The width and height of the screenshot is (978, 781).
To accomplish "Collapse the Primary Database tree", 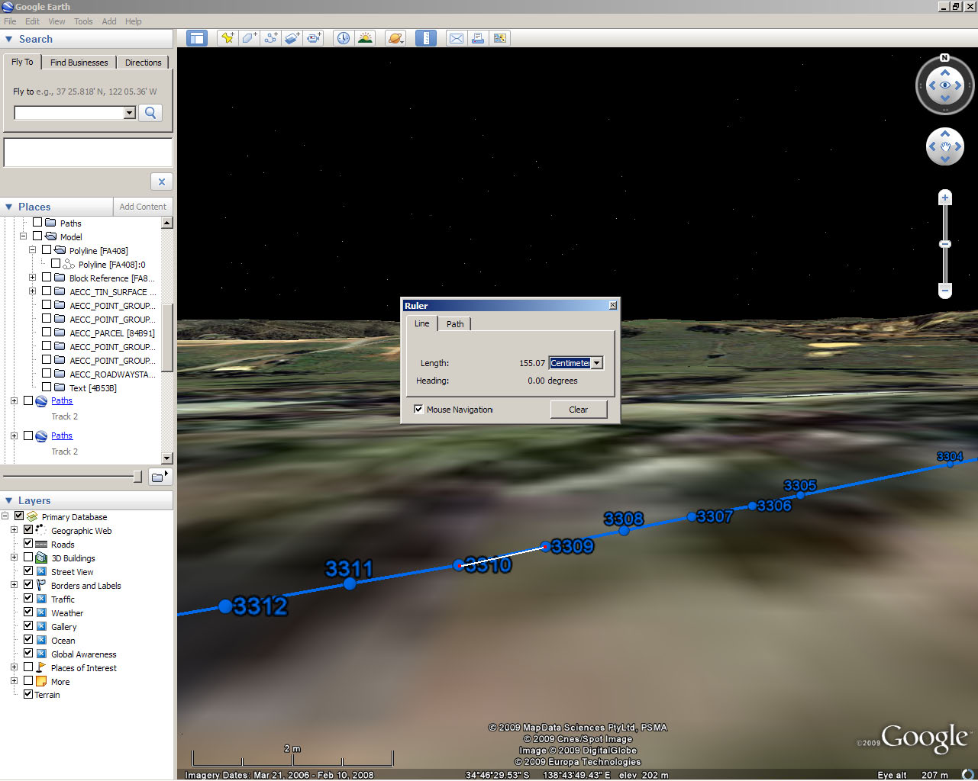I will click(x=5, y=516).
